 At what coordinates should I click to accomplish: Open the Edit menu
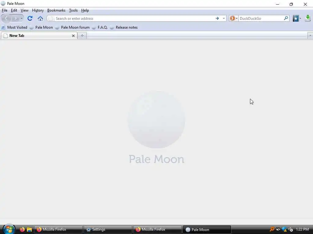click(x=14, y=10)
